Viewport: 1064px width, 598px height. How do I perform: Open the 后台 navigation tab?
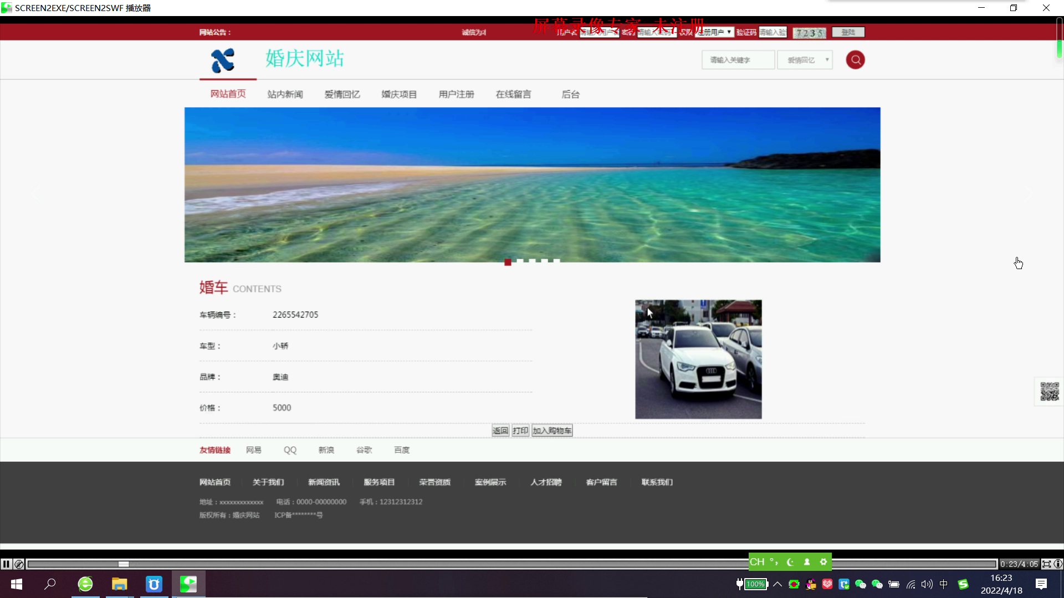[570, 94]
